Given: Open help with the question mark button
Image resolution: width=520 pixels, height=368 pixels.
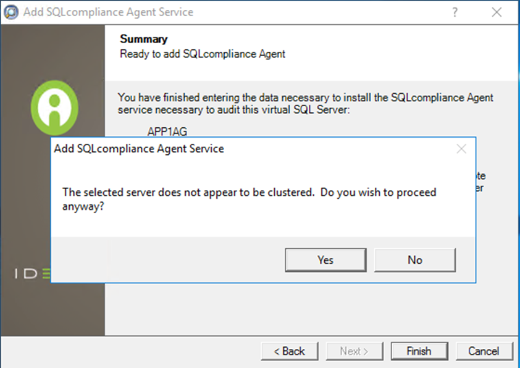Looking at the screenshot, I should [455, 12].
